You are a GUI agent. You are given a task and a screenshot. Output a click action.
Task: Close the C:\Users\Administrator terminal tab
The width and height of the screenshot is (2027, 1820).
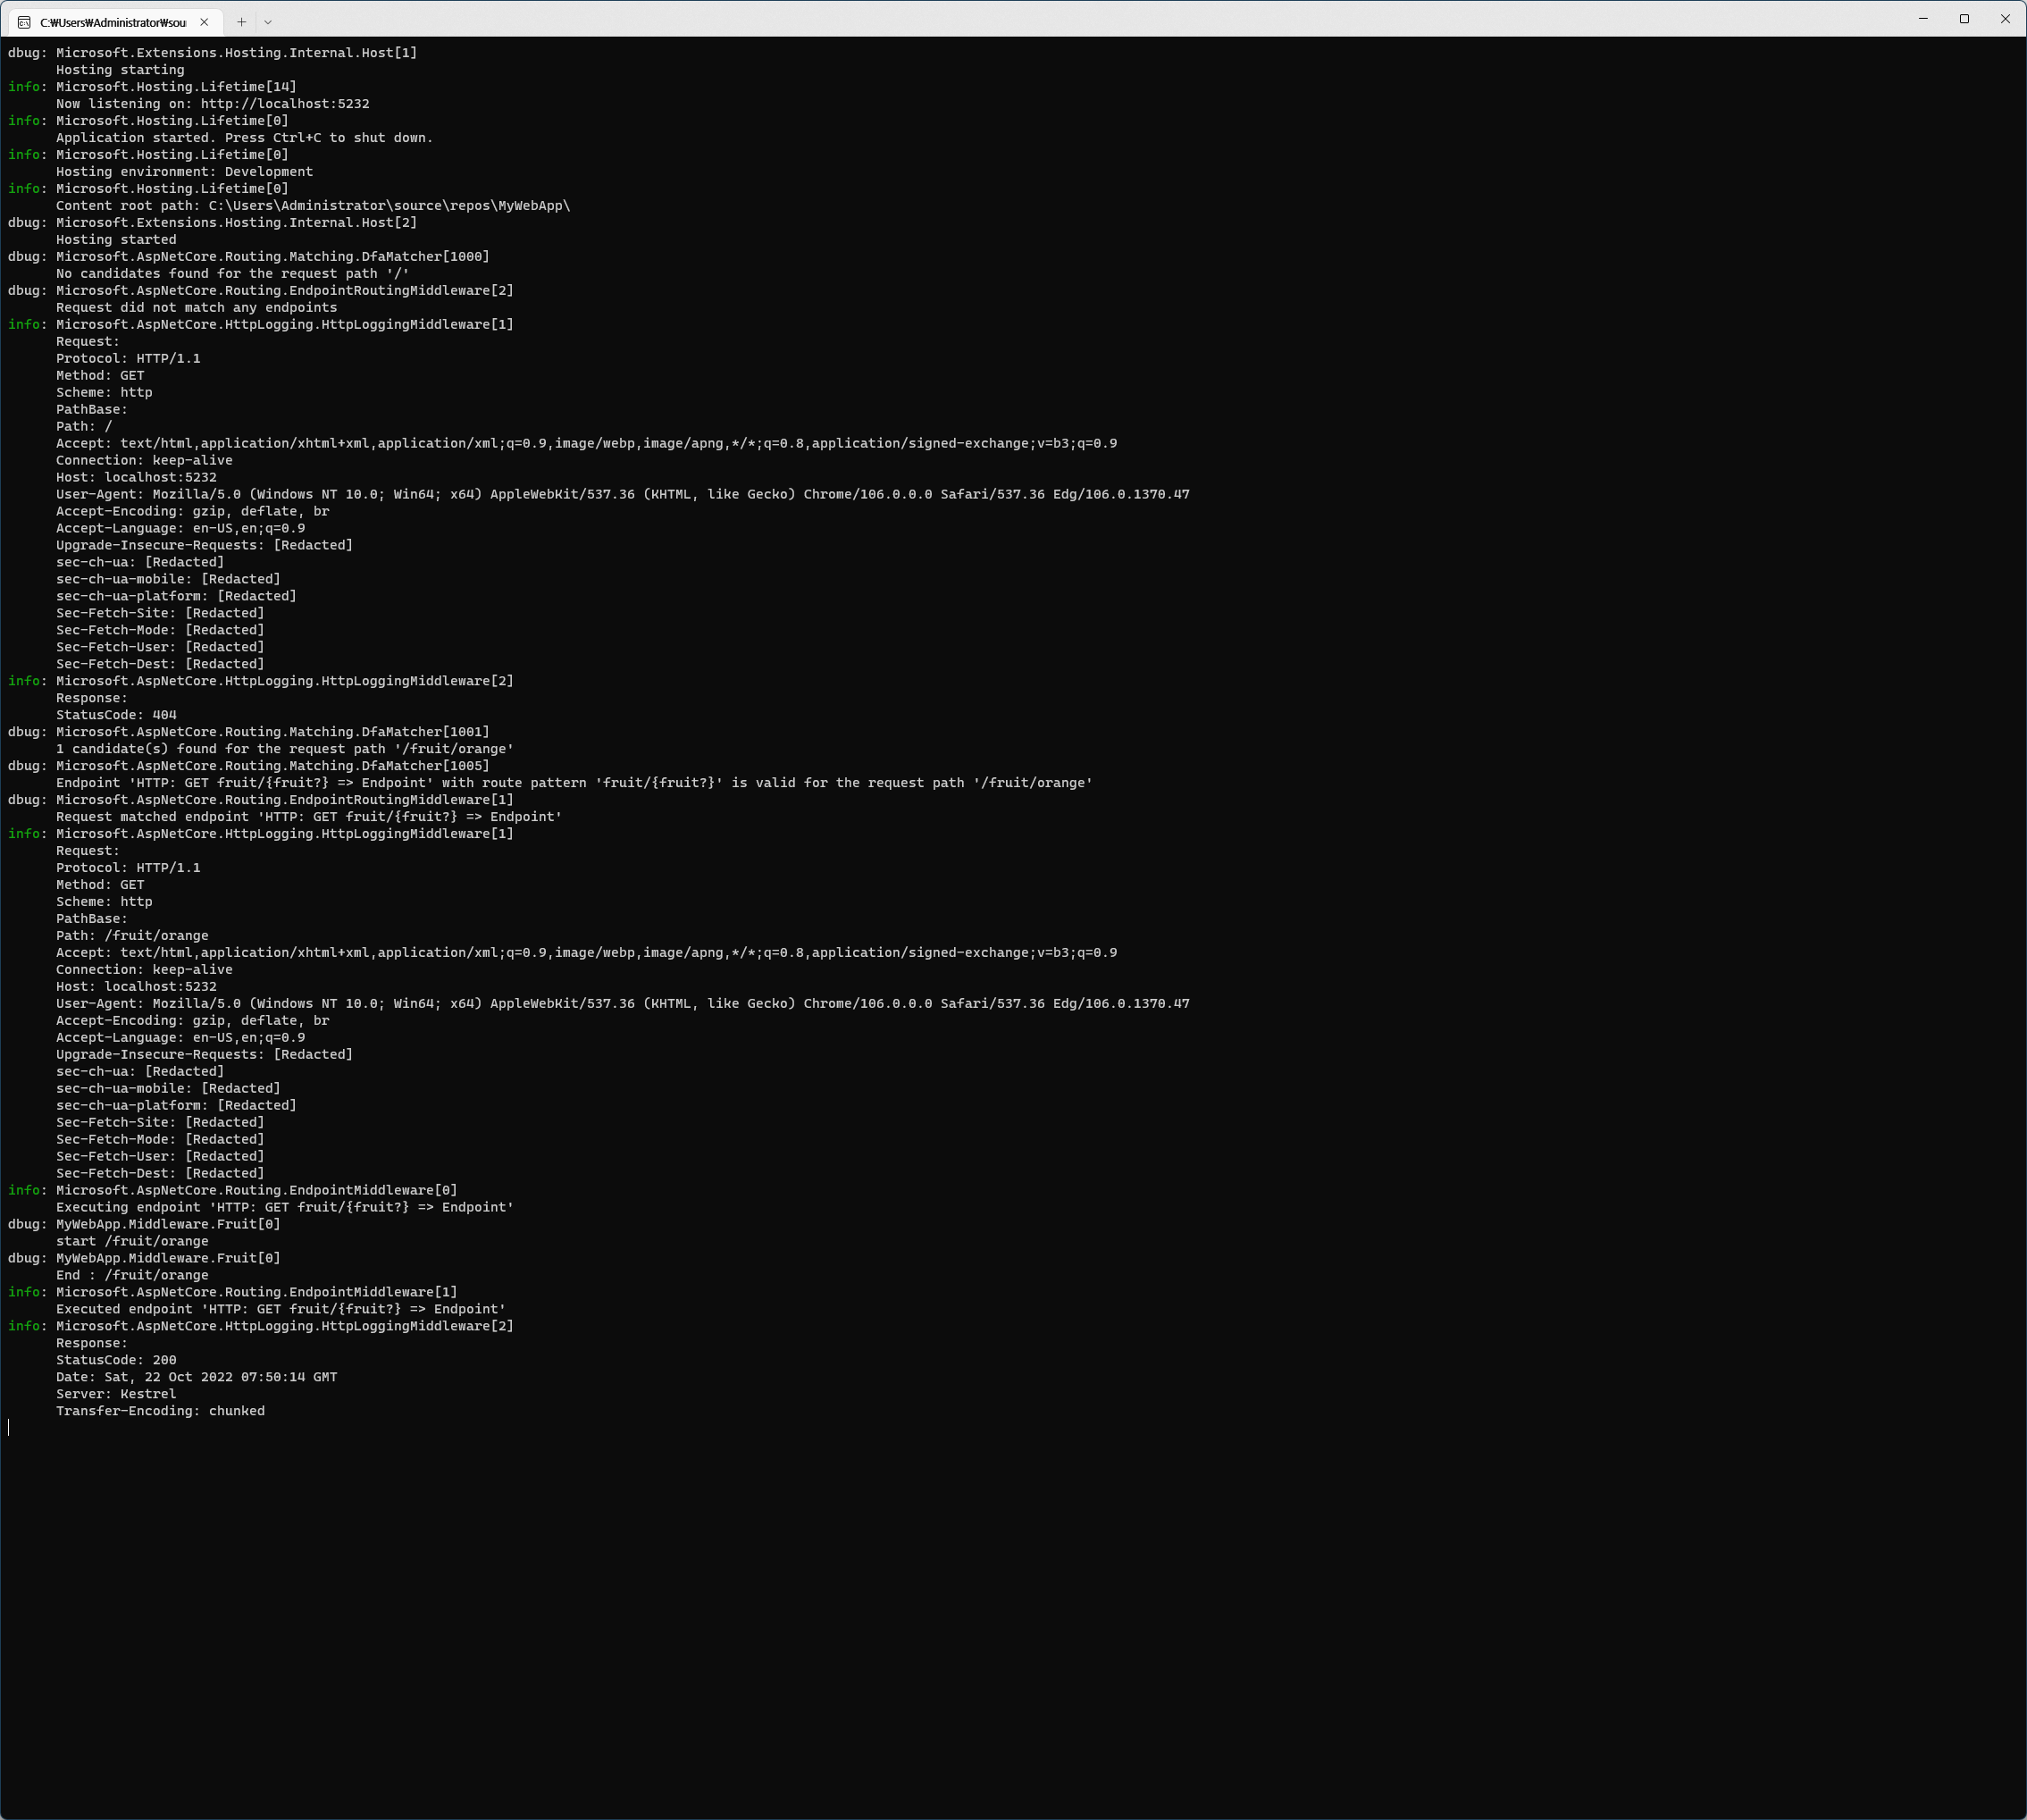click(204, 22)
